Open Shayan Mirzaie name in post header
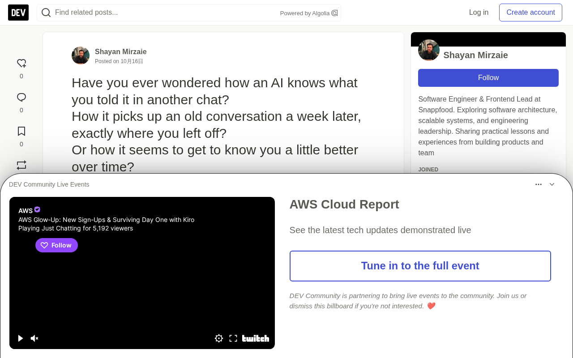The image size is (573, 358). click(x=121, y=51)
